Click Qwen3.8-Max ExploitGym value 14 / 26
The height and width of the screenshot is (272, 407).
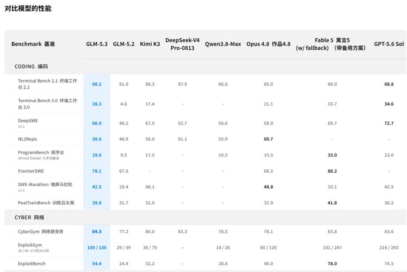coord(223,248)
